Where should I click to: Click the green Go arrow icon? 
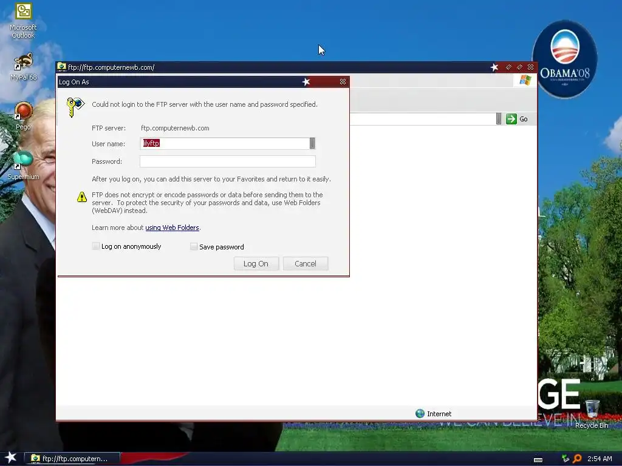point(511,119)
